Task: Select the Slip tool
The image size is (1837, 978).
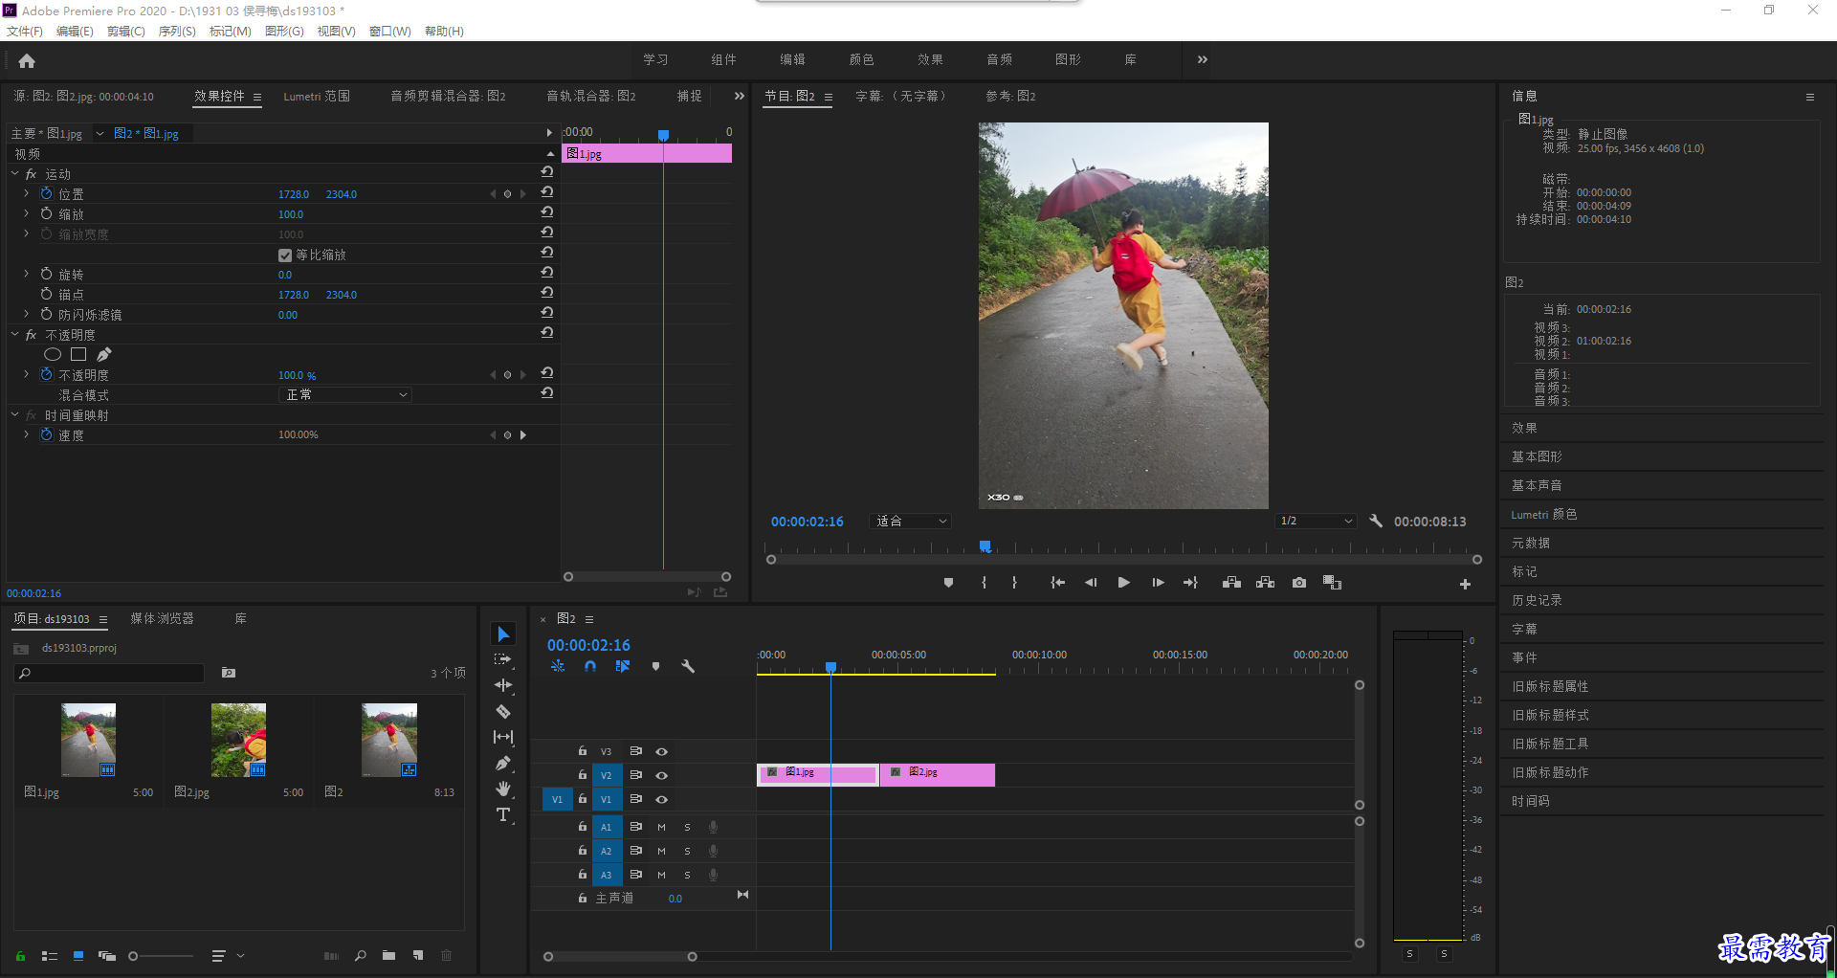Action: pos(503,737)
